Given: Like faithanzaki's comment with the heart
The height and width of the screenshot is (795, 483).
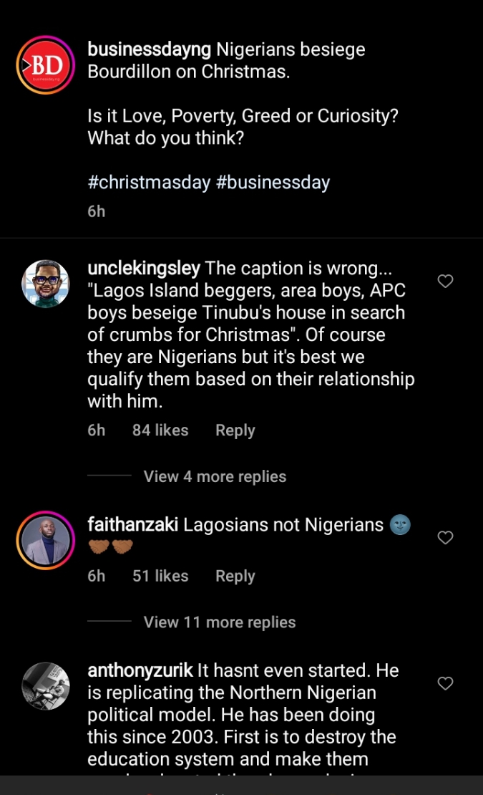Looking at the screenshot, I should click(x=445, y=537).
